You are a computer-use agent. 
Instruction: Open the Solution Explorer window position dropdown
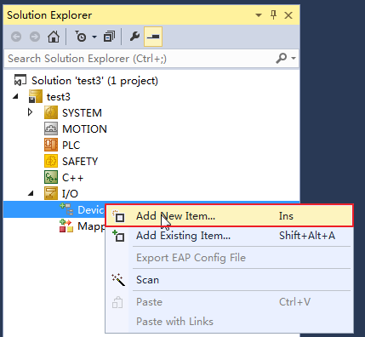[x=259, y=15]
